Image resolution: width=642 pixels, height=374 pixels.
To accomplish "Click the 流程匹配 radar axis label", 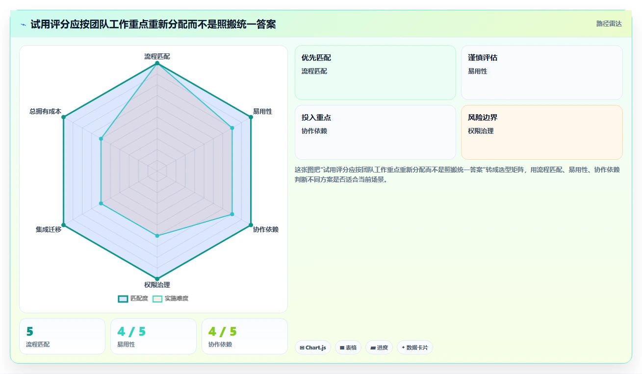I will (157, 56).
